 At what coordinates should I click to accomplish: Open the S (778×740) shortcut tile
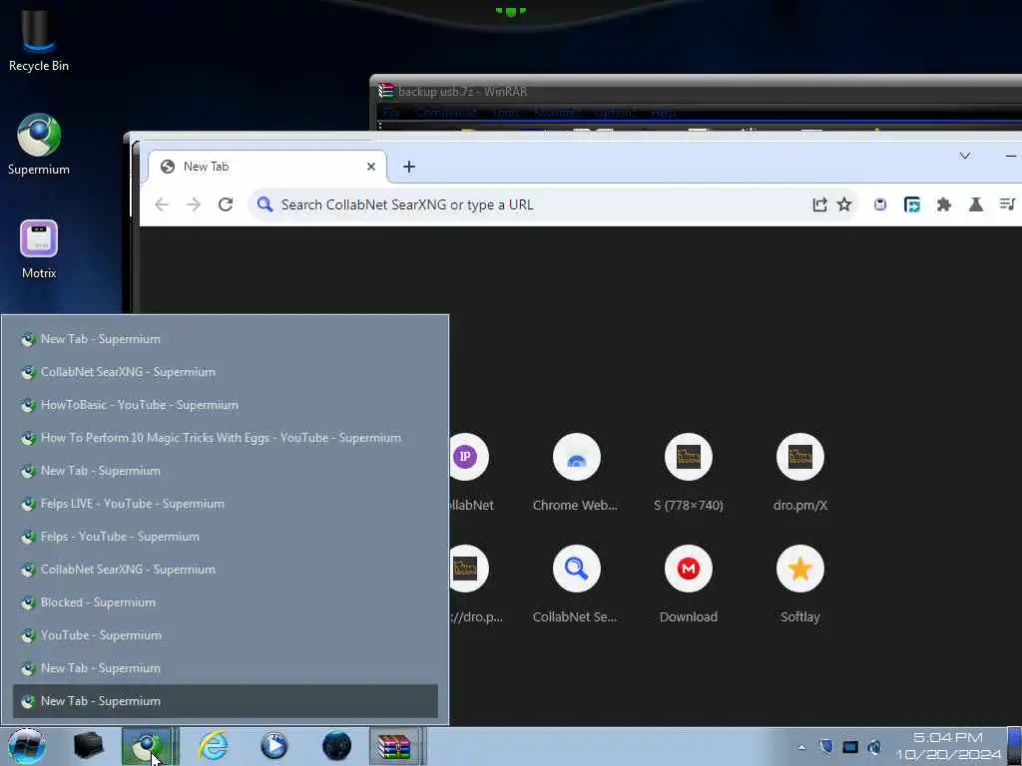689,473
